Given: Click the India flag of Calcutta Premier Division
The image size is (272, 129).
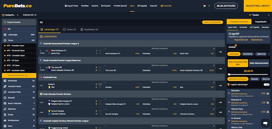Looking at the screenshot, I should (41, 94).
